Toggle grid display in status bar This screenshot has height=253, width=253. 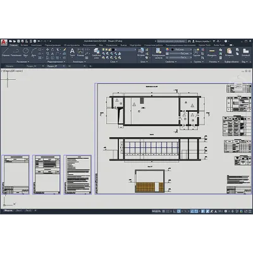click(x=163, y=211)
